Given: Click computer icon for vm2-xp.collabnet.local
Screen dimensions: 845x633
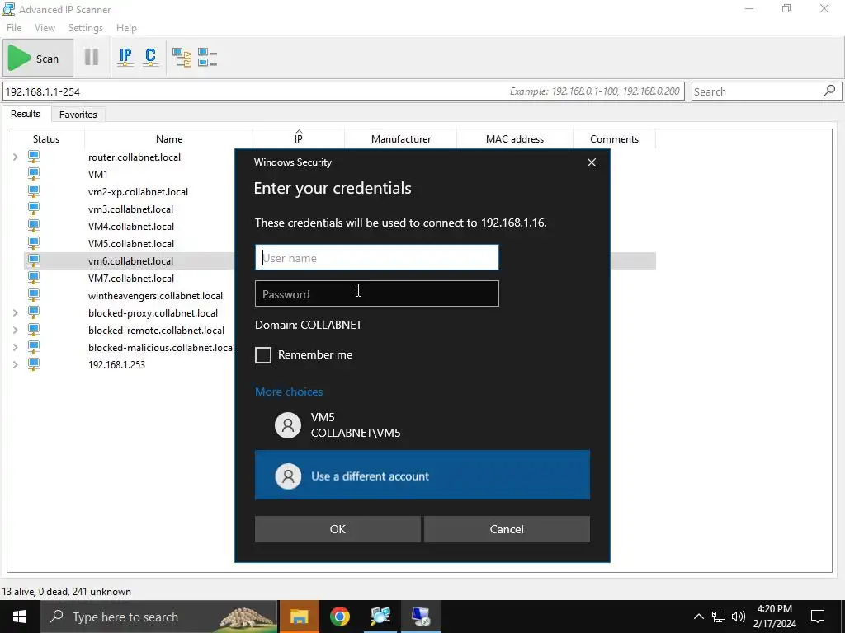Looking at the screenshot, I should [x=33, y=191].
